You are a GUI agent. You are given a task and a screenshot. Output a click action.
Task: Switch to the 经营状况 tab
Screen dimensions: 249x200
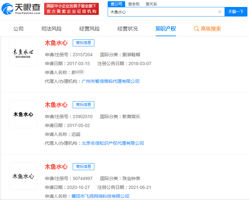pos(128,29)
